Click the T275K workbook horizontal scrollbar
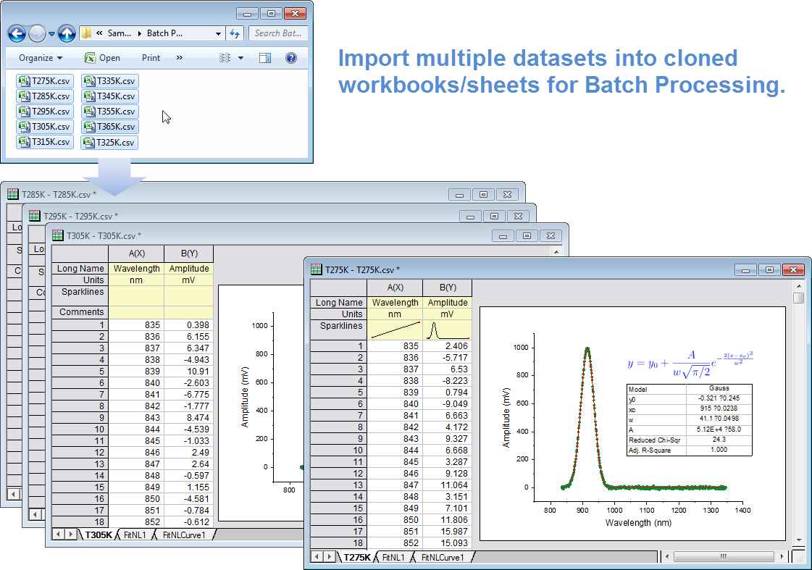The height and width of the screenshot is (570, 812). [x=724, y=557]
